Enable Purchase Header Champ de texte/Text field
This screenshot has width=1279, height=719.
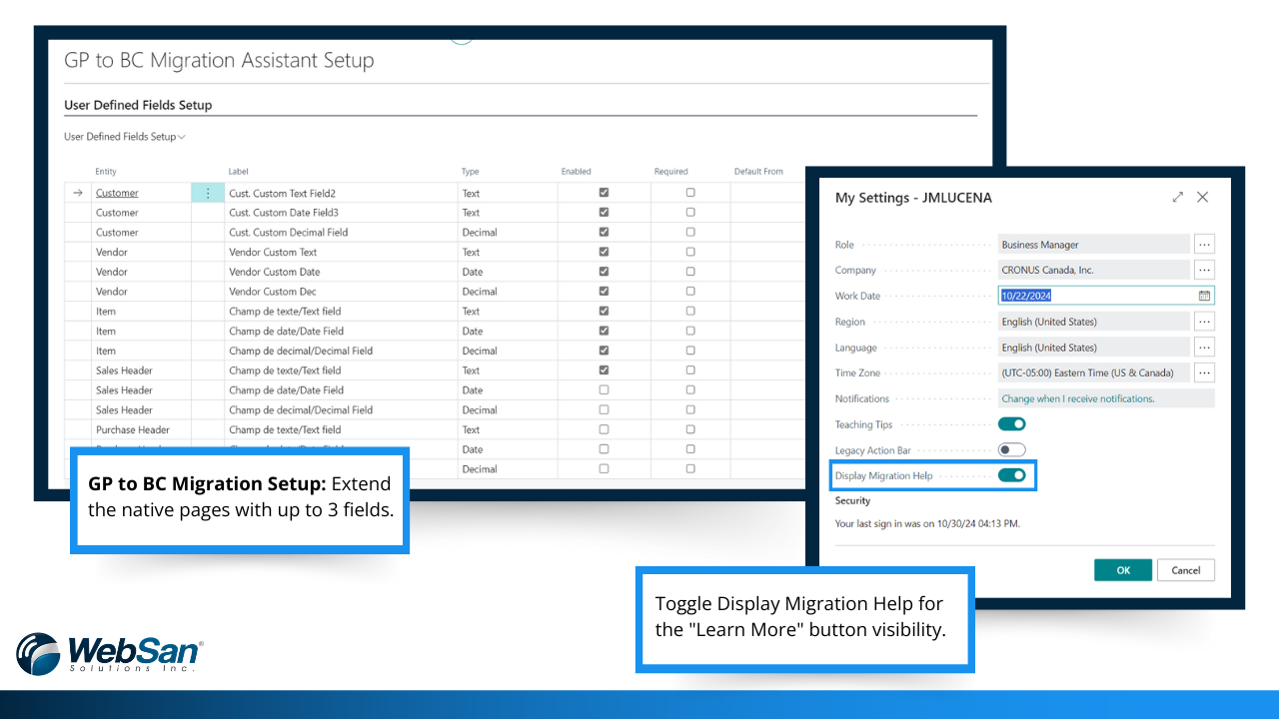[x=604, y=429]
